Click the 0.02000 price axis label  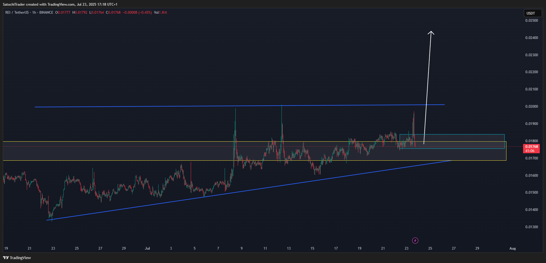pyautogui.click(x=531, y=107)
